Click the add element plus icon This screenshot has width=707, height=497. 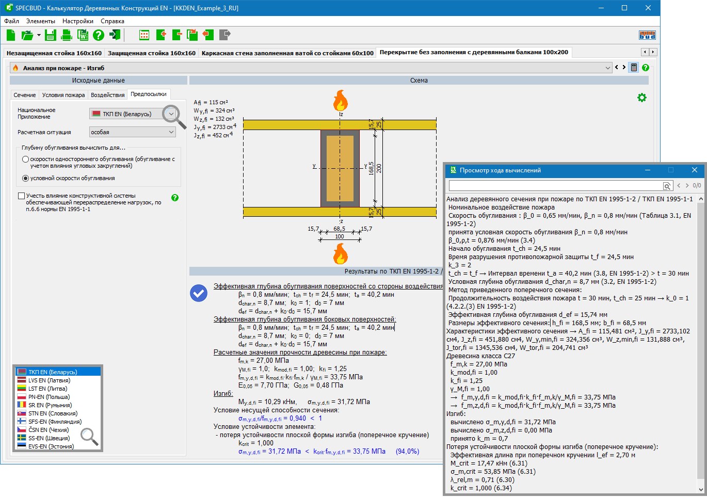[x=161, y=35]
